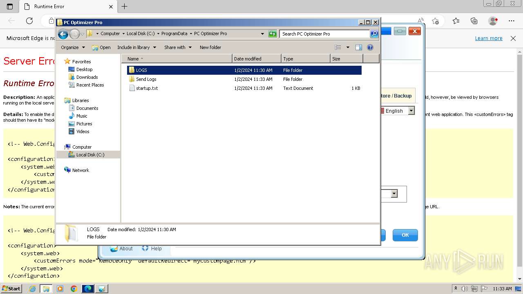
Task: Sort files by the Size column
Action: pos(346,59)
